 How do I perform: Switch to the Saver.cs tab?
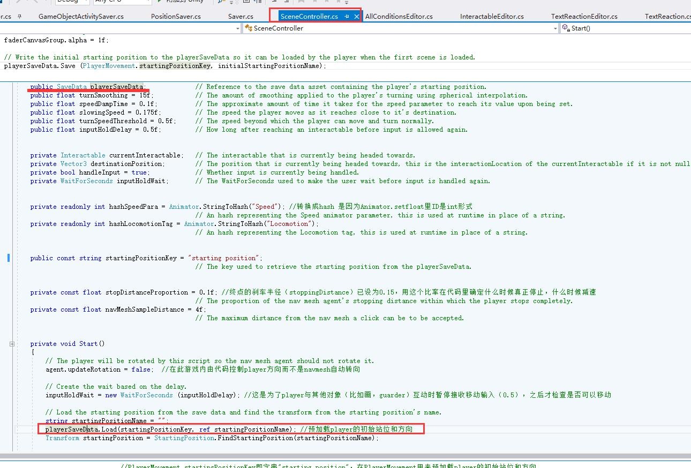(x=241, y=17)
